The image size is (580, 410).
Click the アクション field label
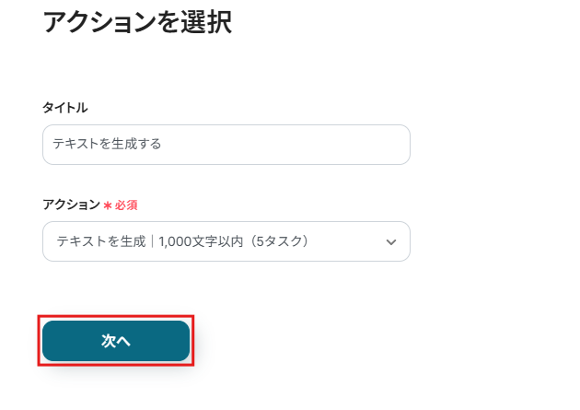pos(71,205)
